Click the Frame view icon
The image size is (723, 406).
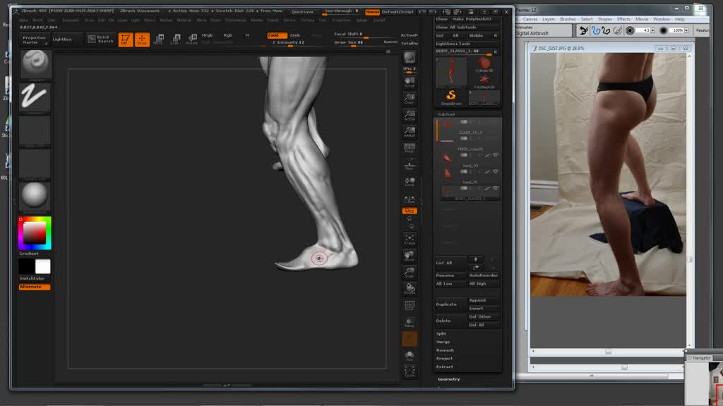click(410, 240)
